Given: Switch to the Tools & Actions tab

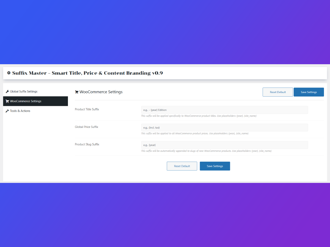Looking at the screenshot, I should pos(20,111).
